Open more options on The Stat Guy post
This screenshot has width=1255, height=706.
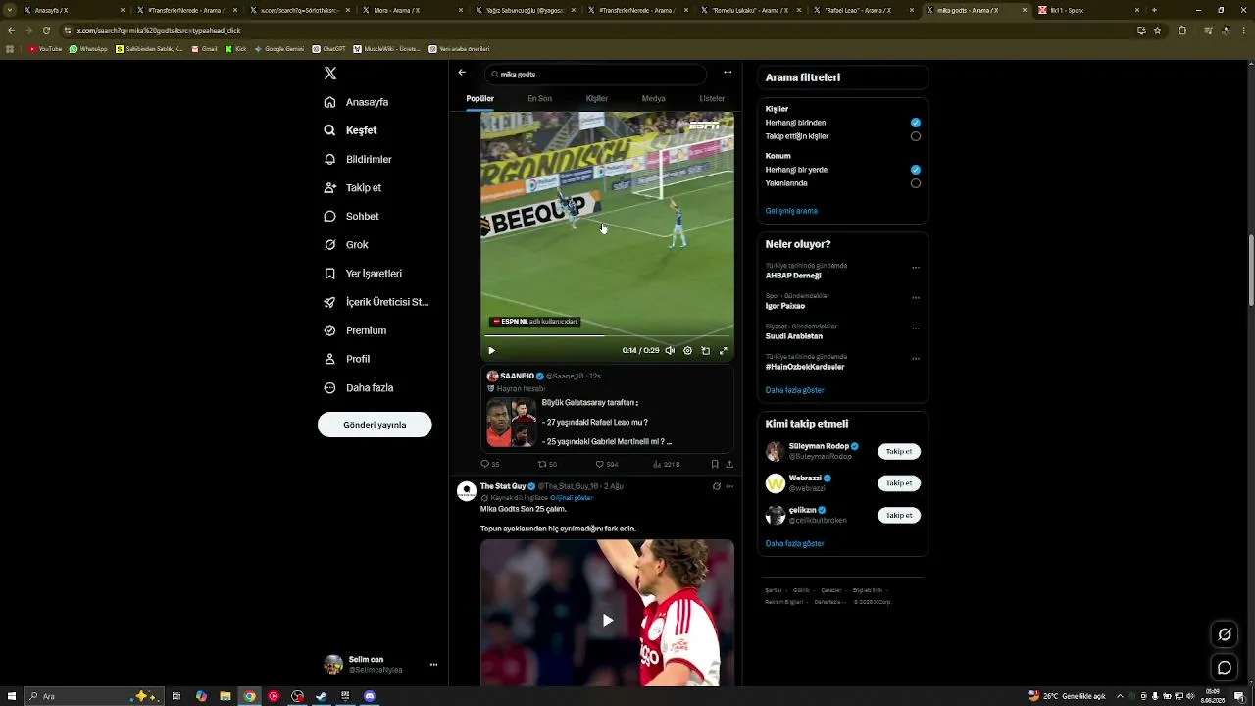pyautogui.click(x=729, y=486)
